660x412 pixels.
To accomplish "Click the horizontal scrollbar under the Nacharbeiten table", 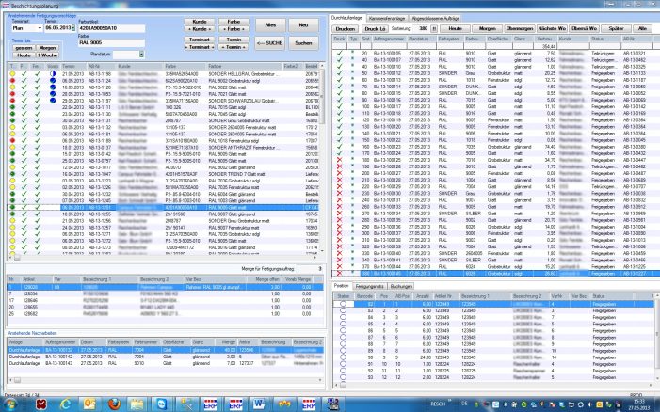I will click(166, 380).
